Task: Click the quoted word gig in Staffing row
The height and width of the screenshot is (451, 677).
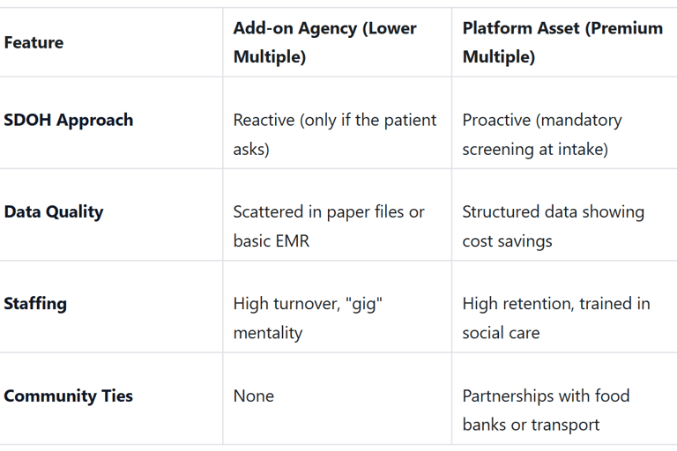Action: [364, 304]
